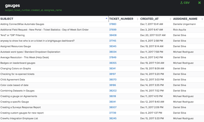The height and width of the screenshot is (122, 204).
Task: Open ticket number 38341
Action: pos(112,69)
